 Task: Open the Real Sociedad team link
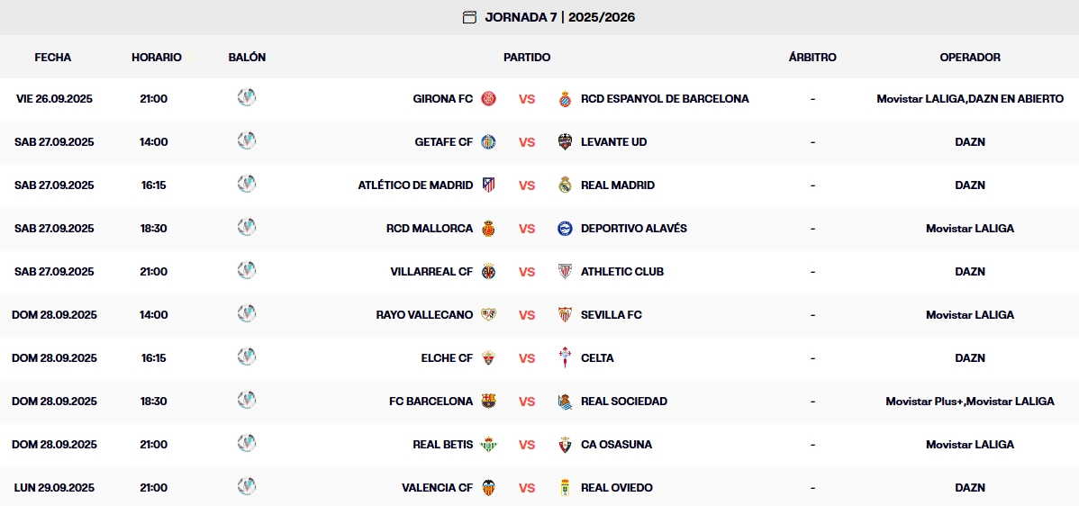(x=624, y=402)
